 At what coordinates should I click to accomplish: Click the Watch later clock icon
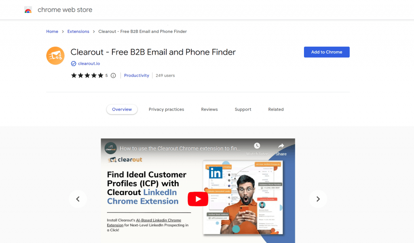click(x=257, y=146)
